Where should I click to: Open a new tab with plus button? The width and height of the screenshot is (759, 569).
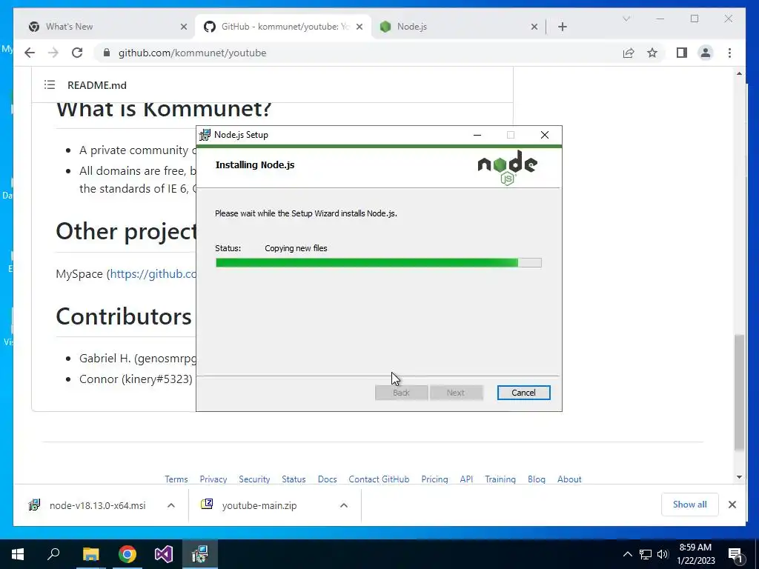(563, 27)
